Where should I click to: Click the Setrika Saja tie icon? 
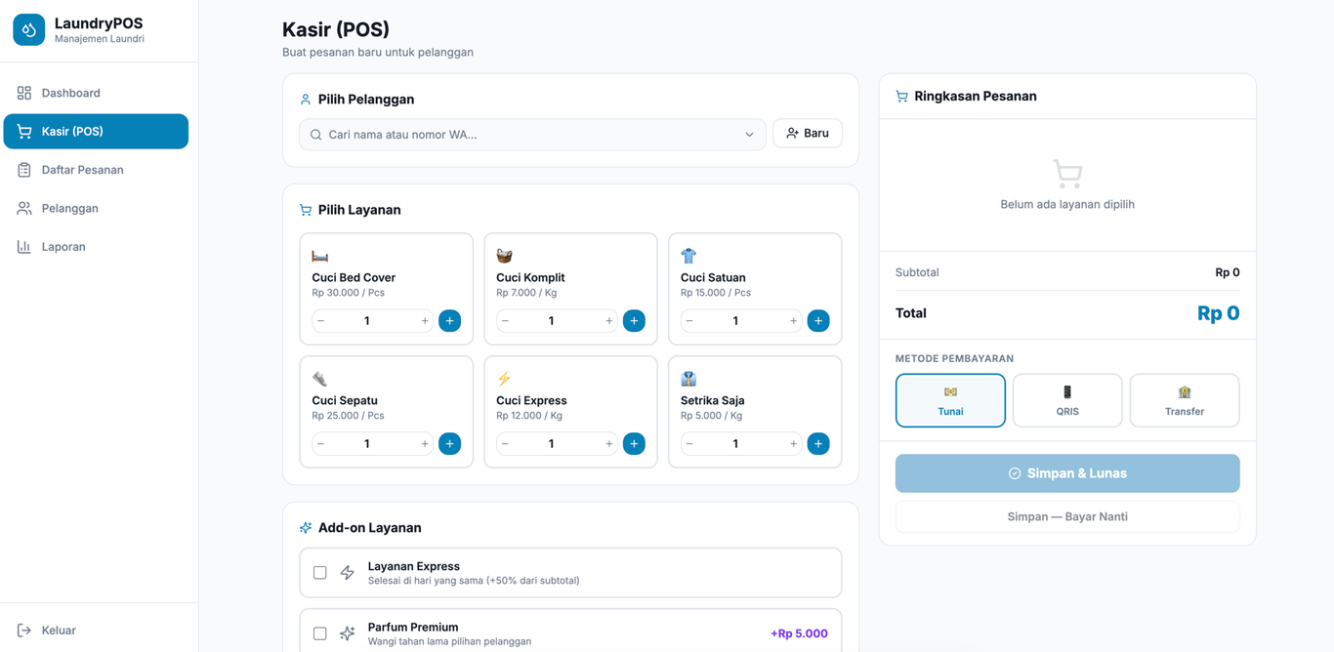click(688, 379)
